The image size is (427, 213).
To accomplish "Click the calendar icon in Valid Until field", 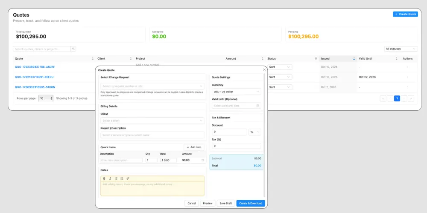I will (257, 106).
